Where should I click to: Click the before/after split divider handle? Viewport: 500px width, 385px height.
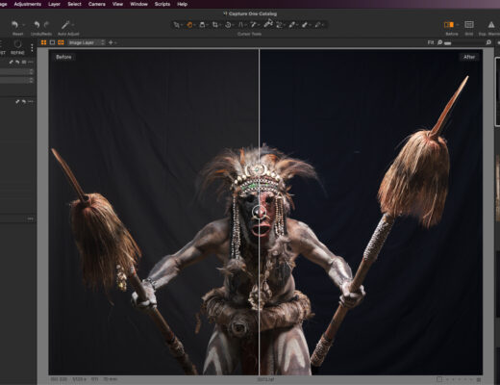coord(259,212)
